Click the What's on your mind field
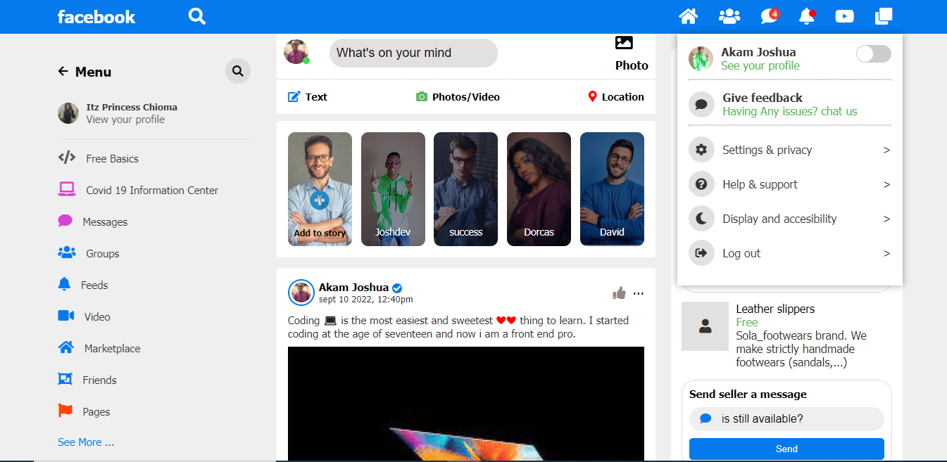Screen dimensions: 947x462 pos(413,53)
